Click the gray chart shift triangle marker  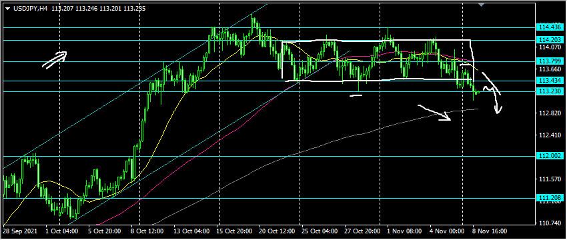[481, 5]
